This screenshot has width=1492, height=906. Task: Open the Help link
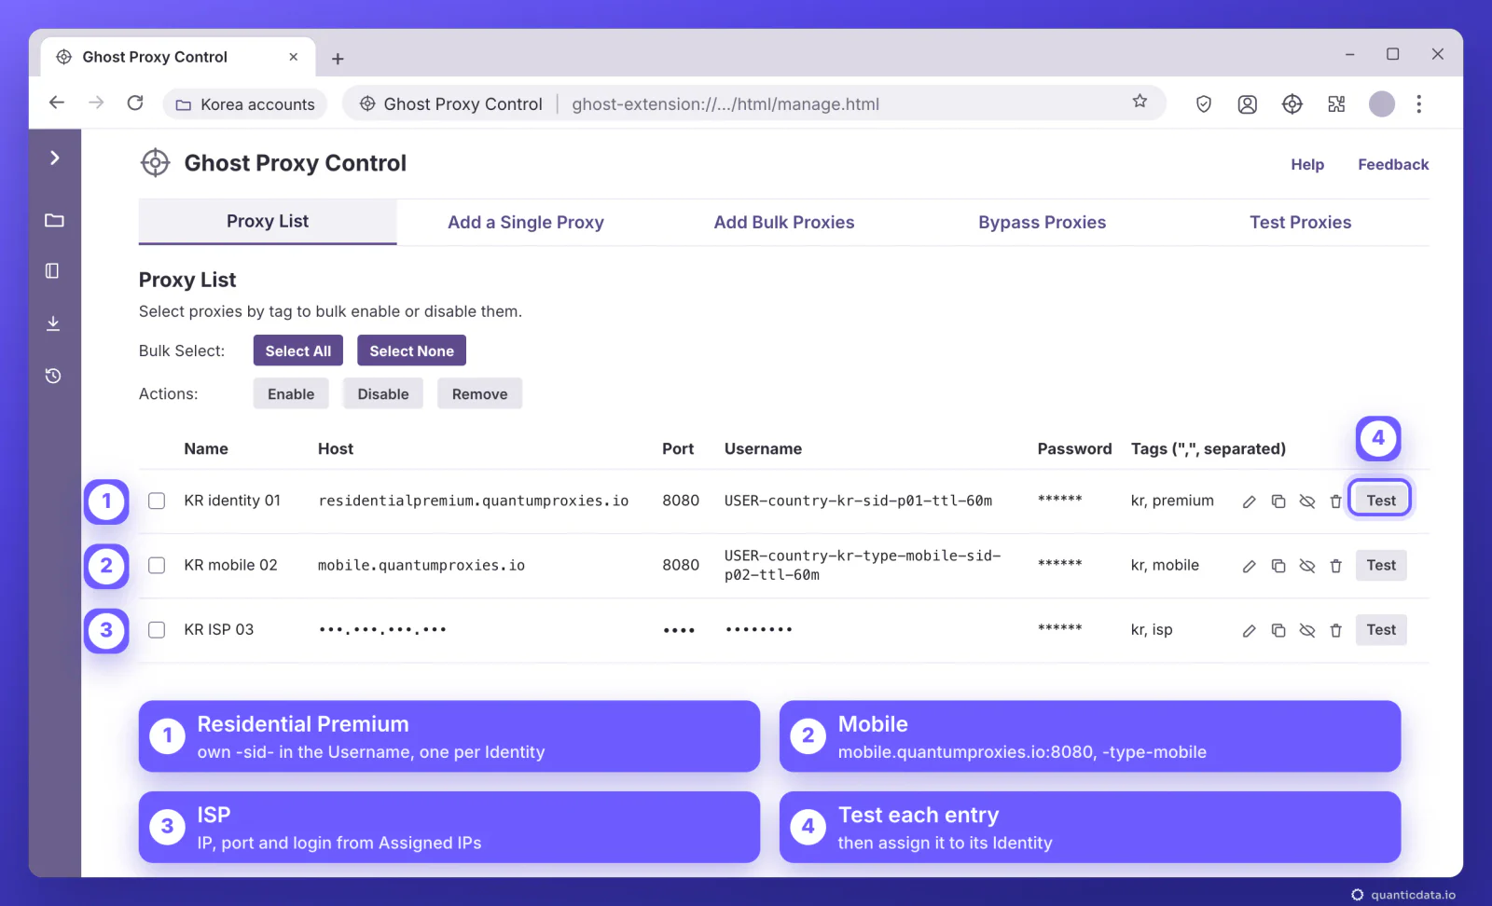click(1307, 164)
